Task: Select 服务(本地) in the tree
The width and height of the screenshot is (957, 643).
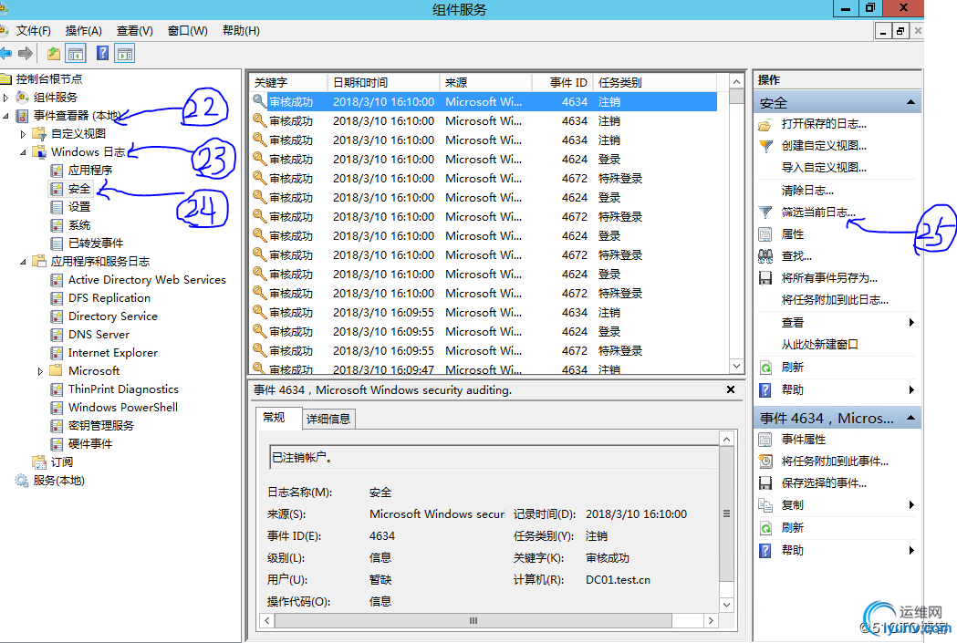Action: 58,480
